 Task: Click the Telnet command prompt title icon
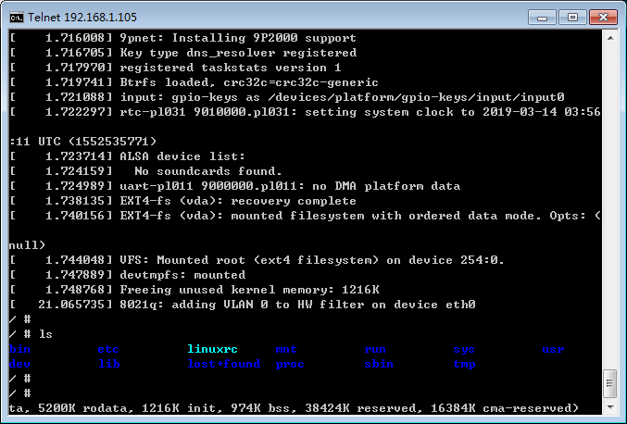pos(16,16)
